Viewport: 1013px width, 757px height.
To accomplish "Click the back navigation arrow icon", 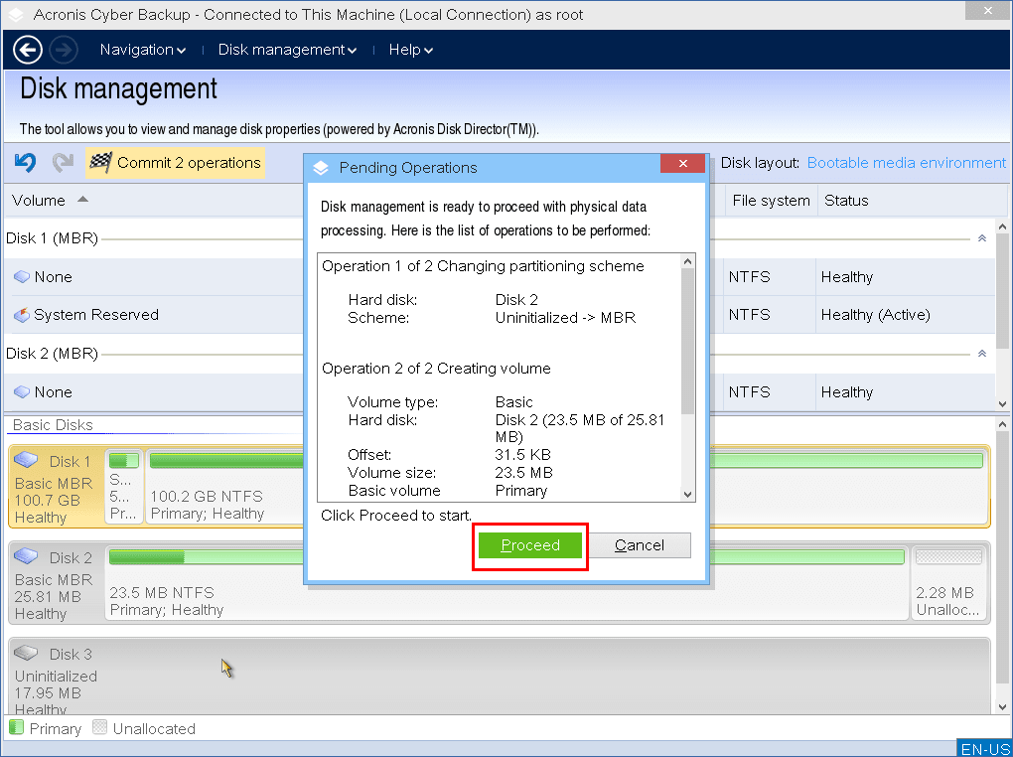I will 28,50.
